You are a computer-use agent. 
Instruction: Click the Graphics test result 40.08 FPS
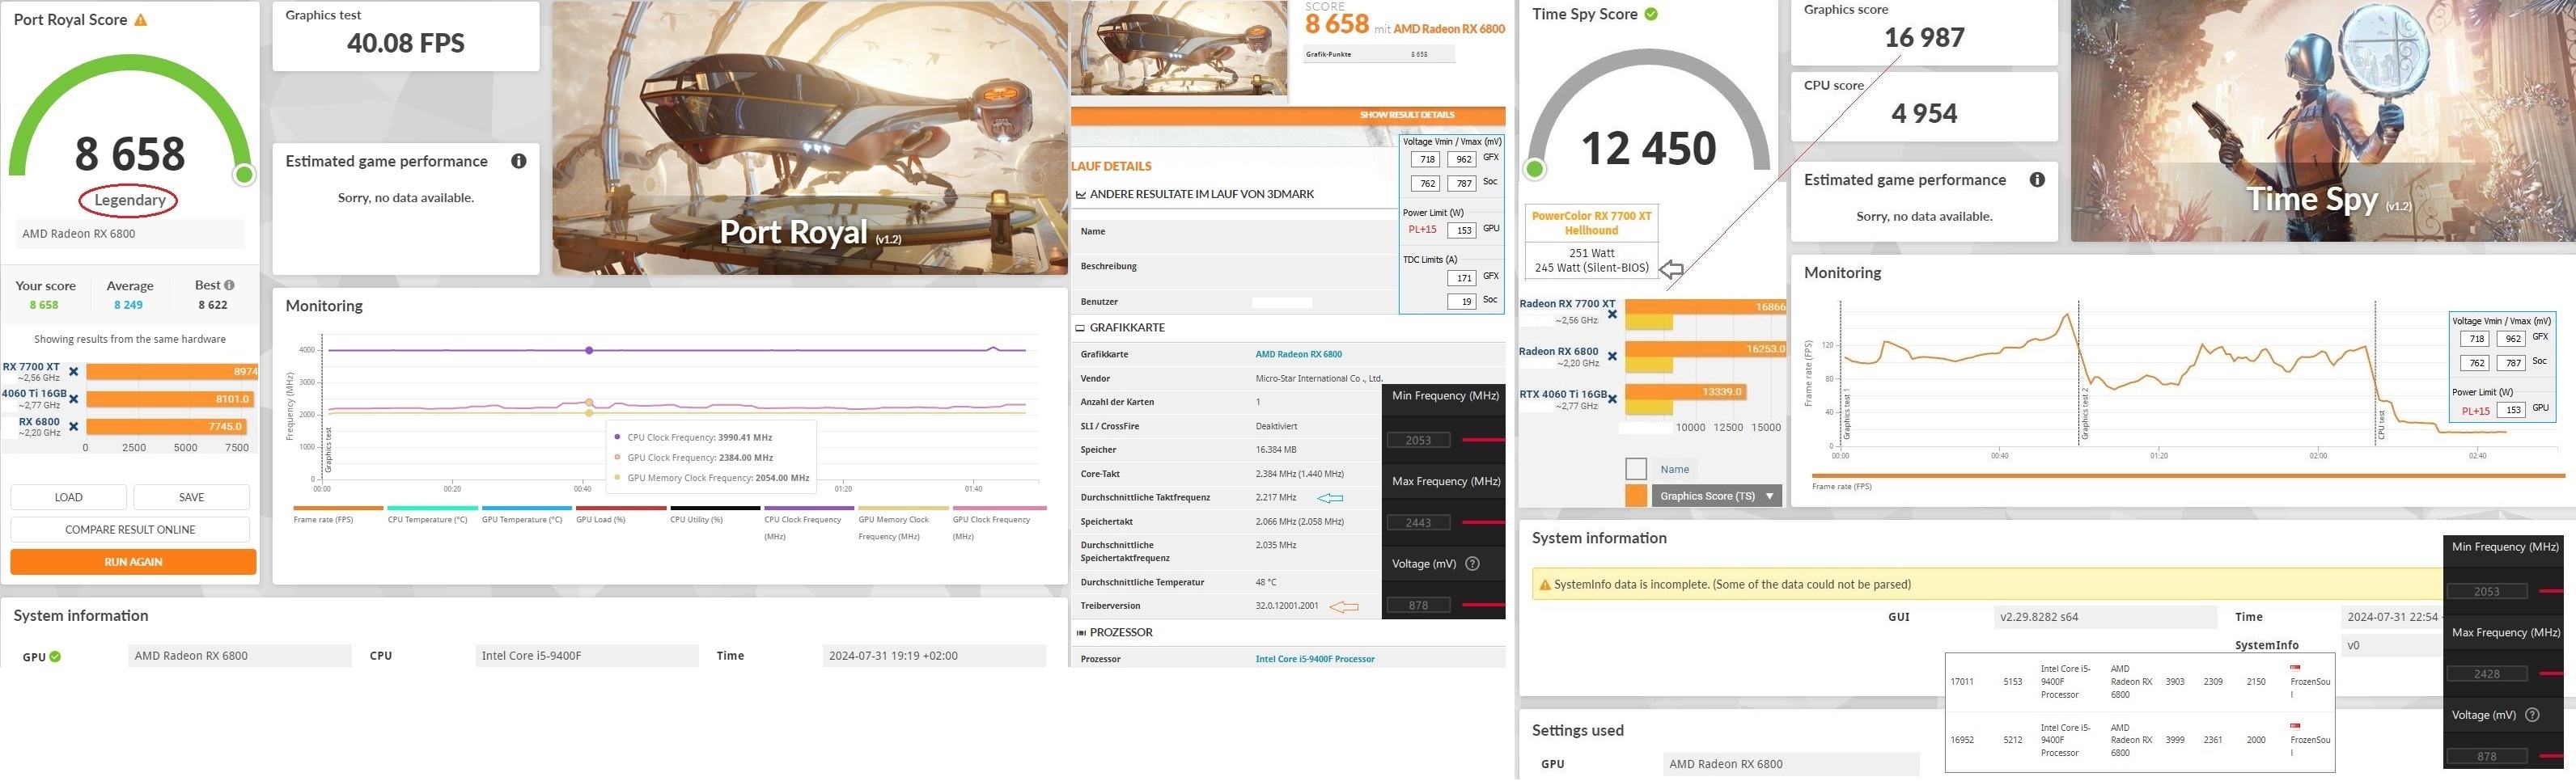(406, 43)
